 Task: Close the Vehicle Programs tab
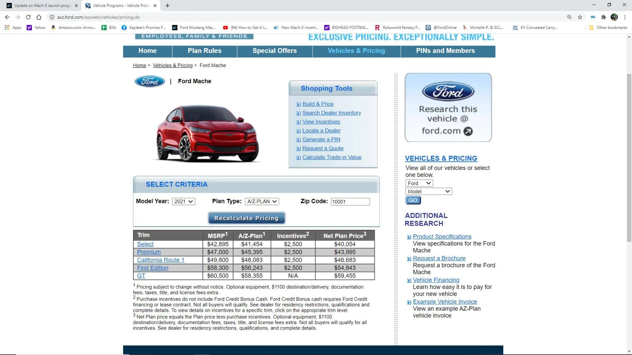(x=155, y=6)
